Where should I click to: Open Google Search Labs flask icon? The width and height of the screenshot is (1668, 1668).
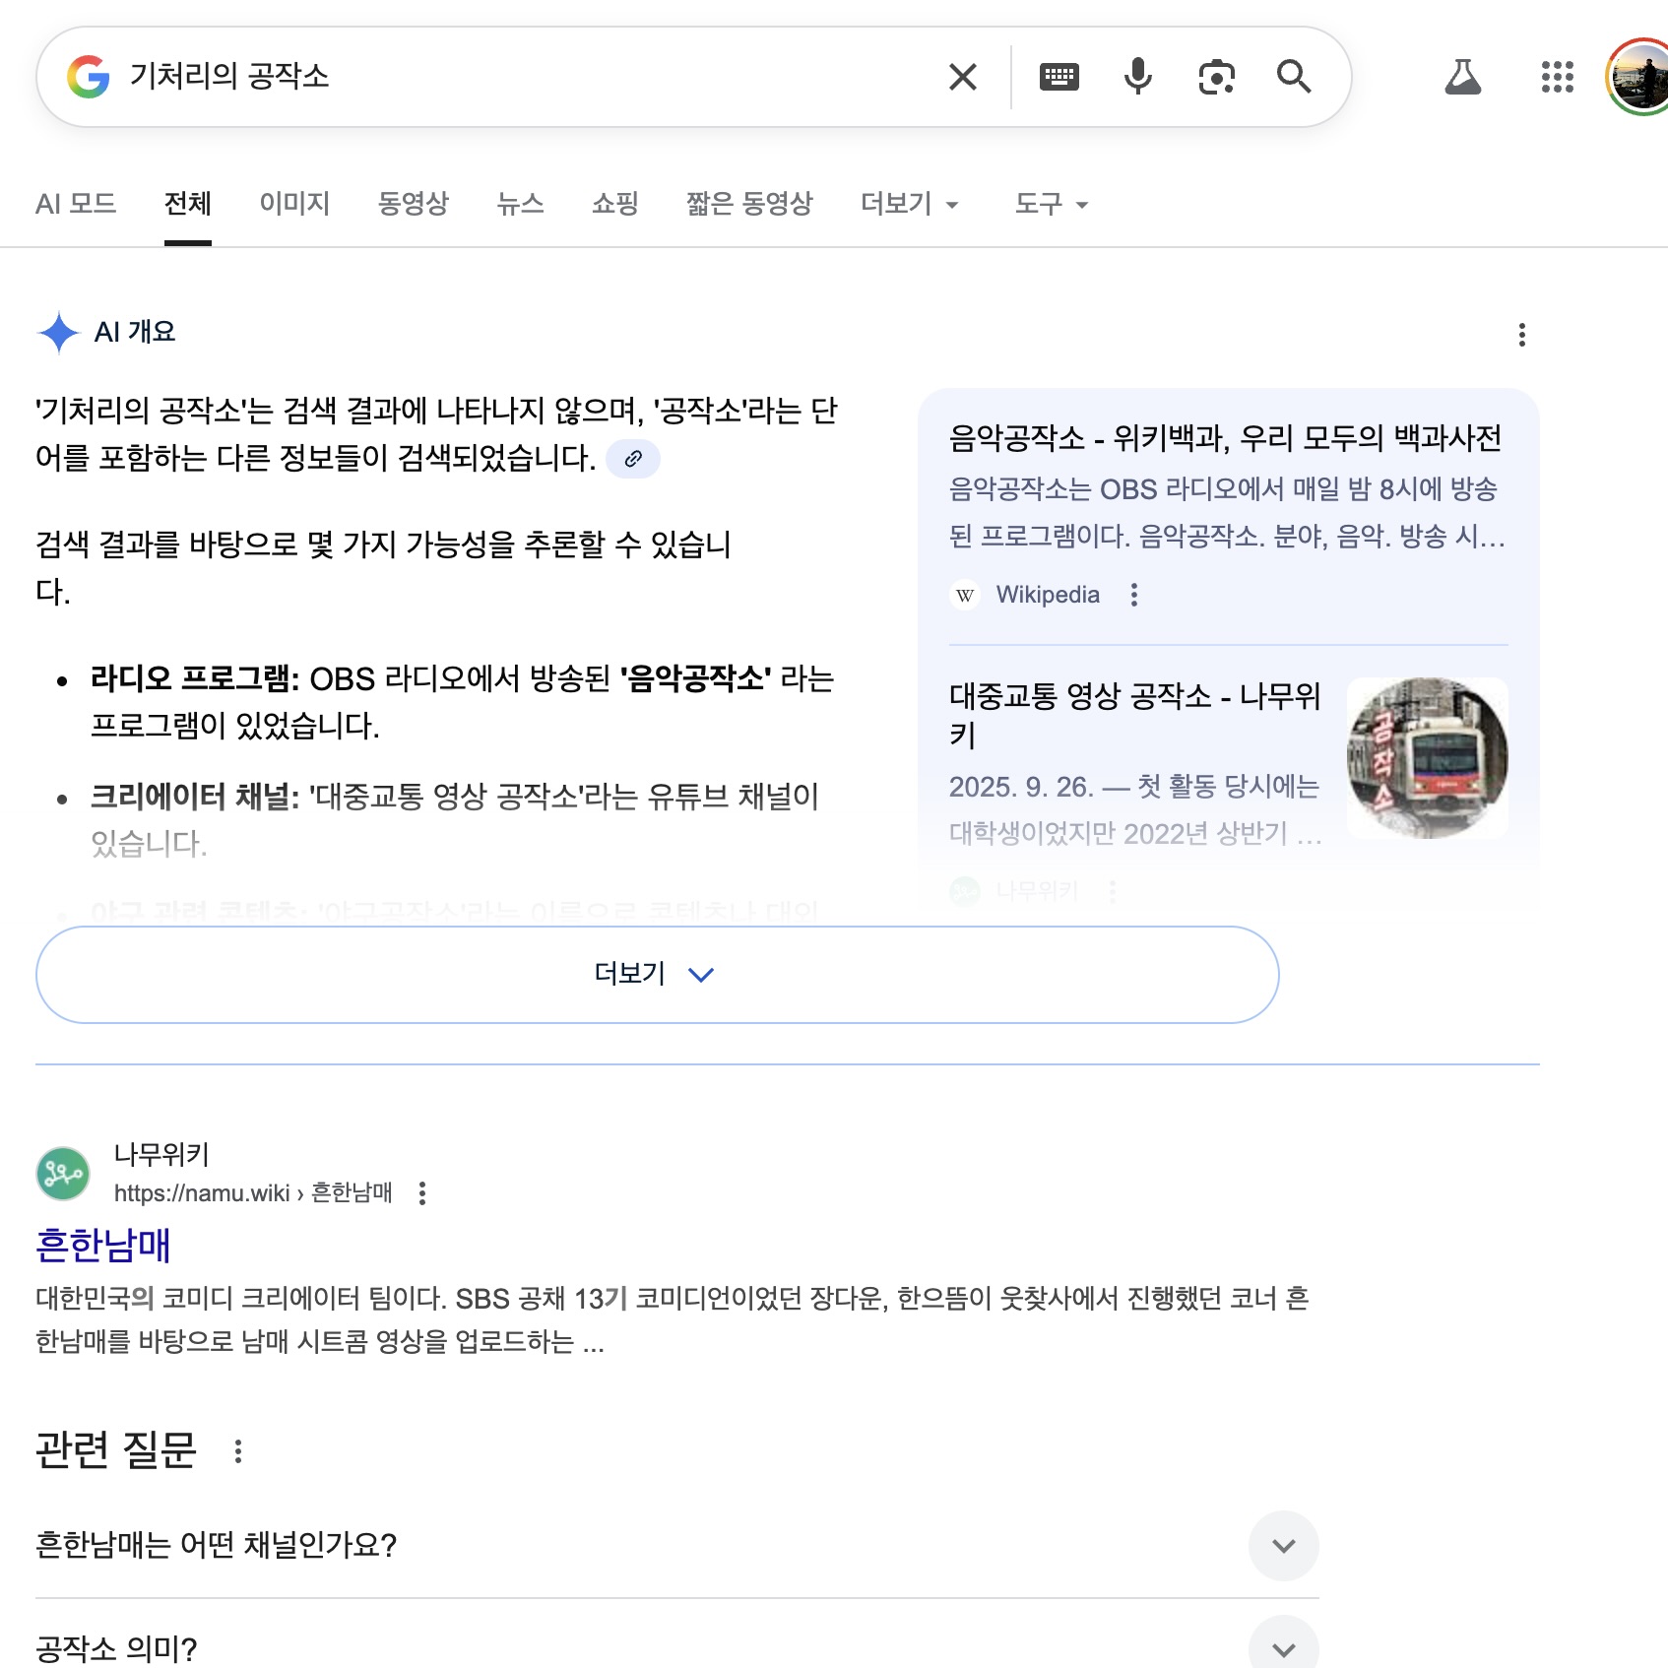(x=1463, y=78)
